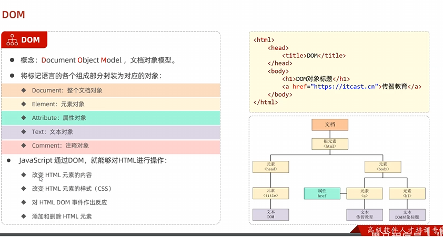Click the DOM page title heading
The height and width of the screenshot is (237, 443).
(x=14, y=15)
